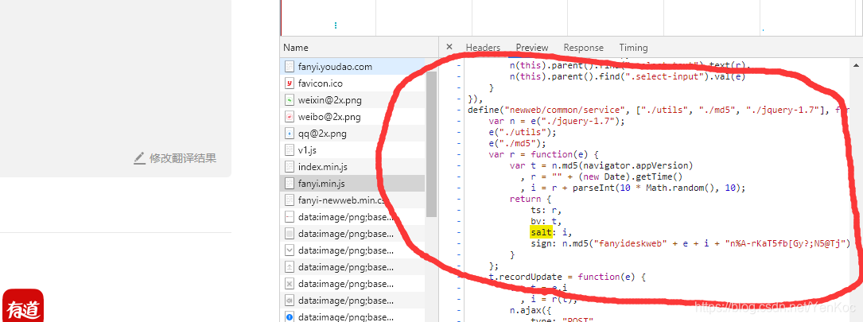Close the request details pane

[x=449, y=47]
